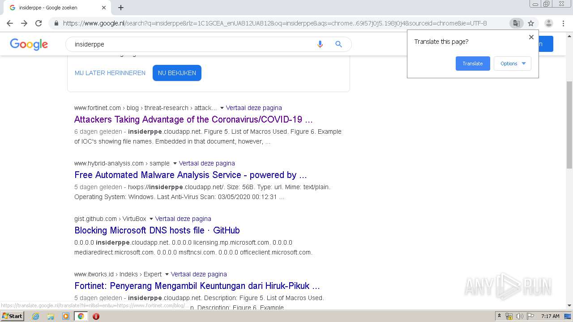573x322 pixels.
Task: Click the address bar URL
Action: [275, 23]
